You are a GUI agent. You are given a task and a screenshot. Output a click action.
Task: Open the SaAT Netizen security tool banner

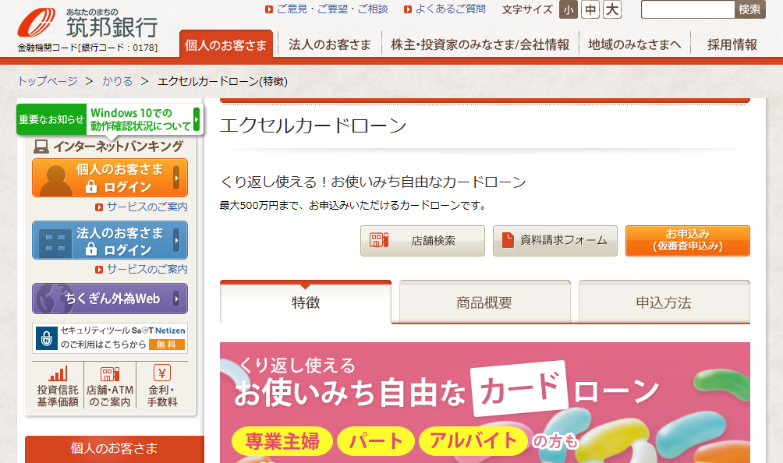click(x=110, y=338)
